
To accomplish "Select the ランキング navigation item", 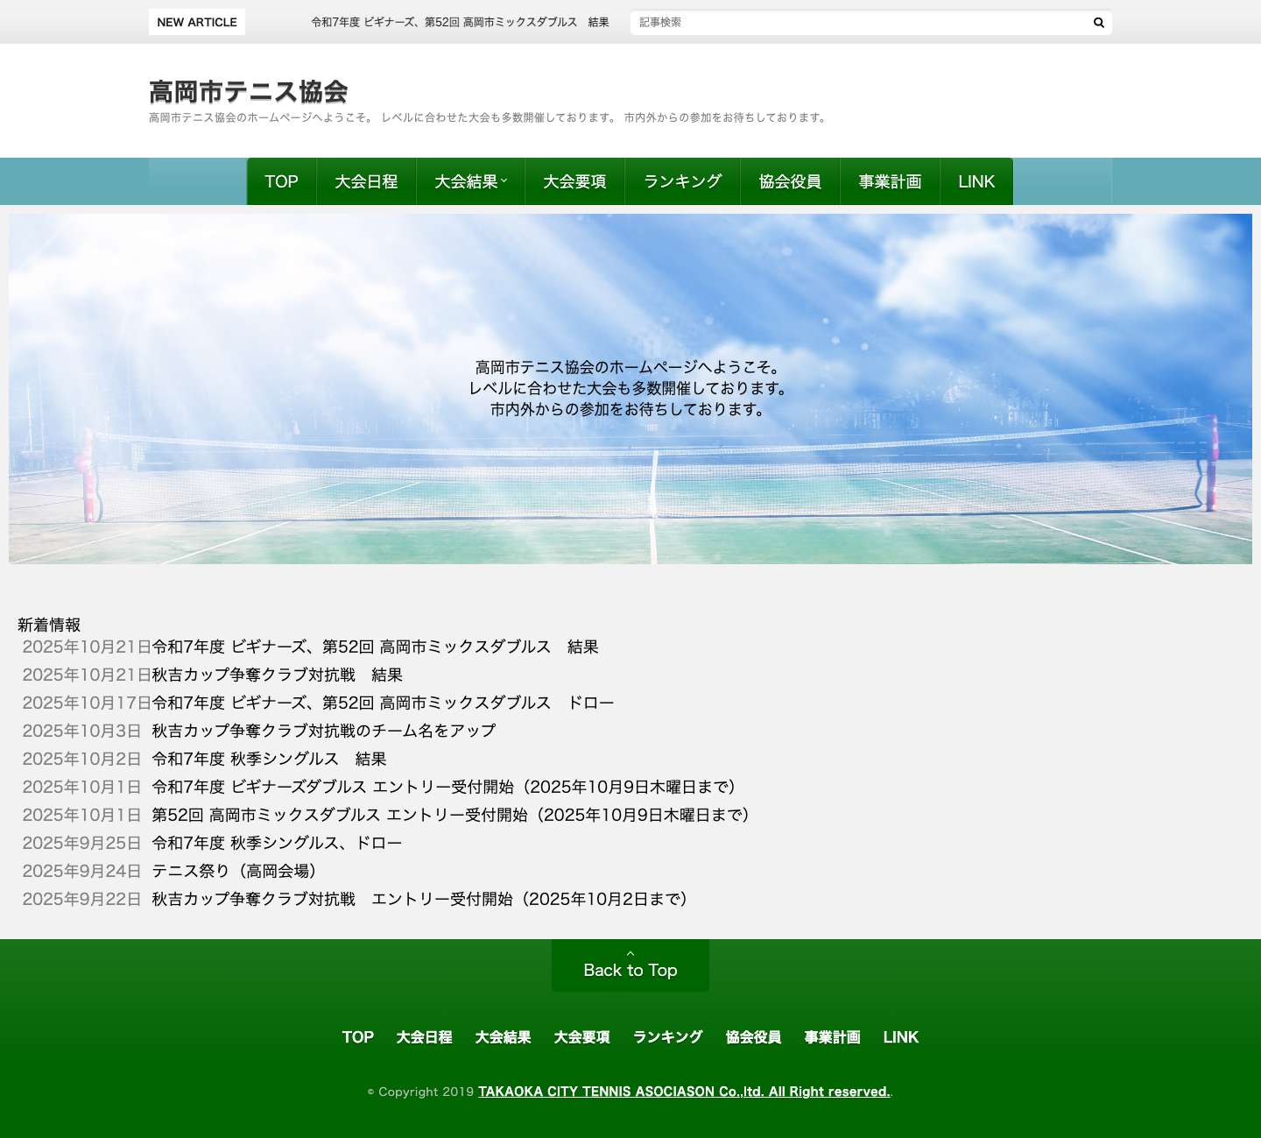I will tap(682, 181).
